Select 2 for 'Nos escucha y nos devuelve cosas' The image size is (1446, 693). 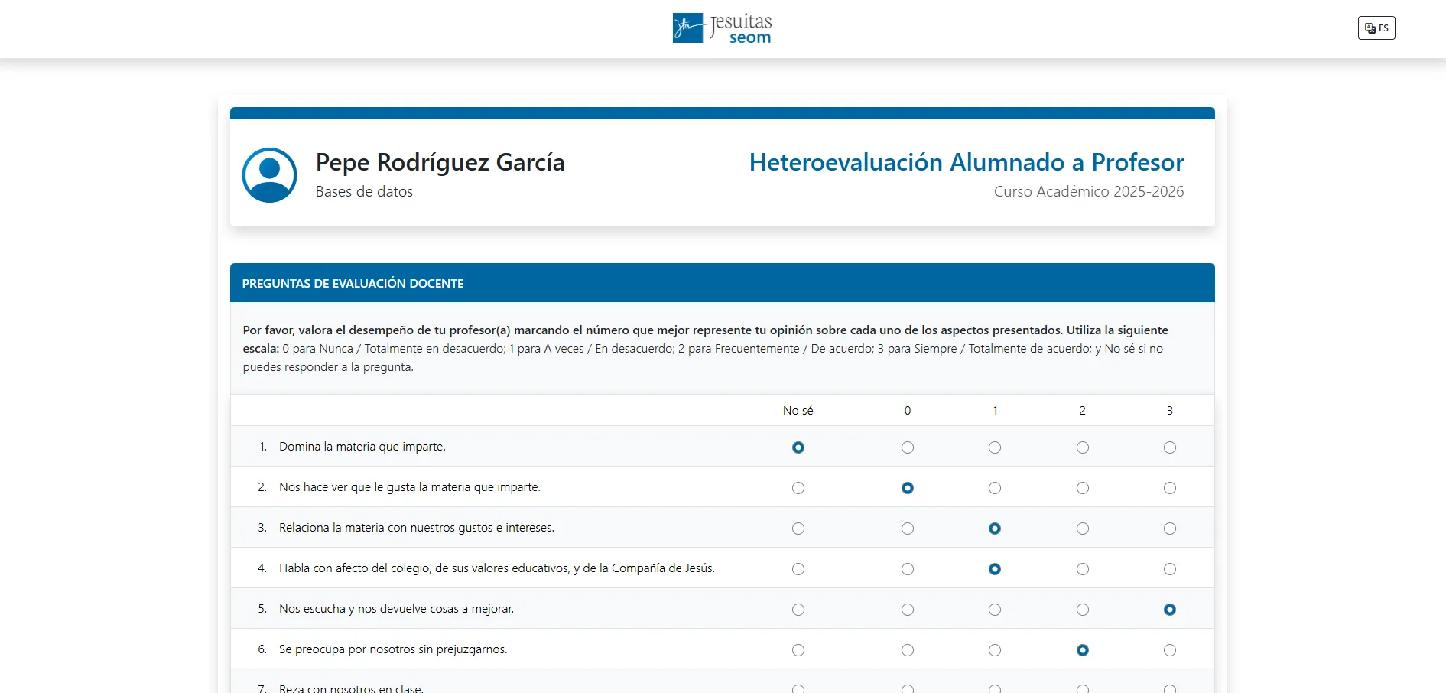point(1083,610)
